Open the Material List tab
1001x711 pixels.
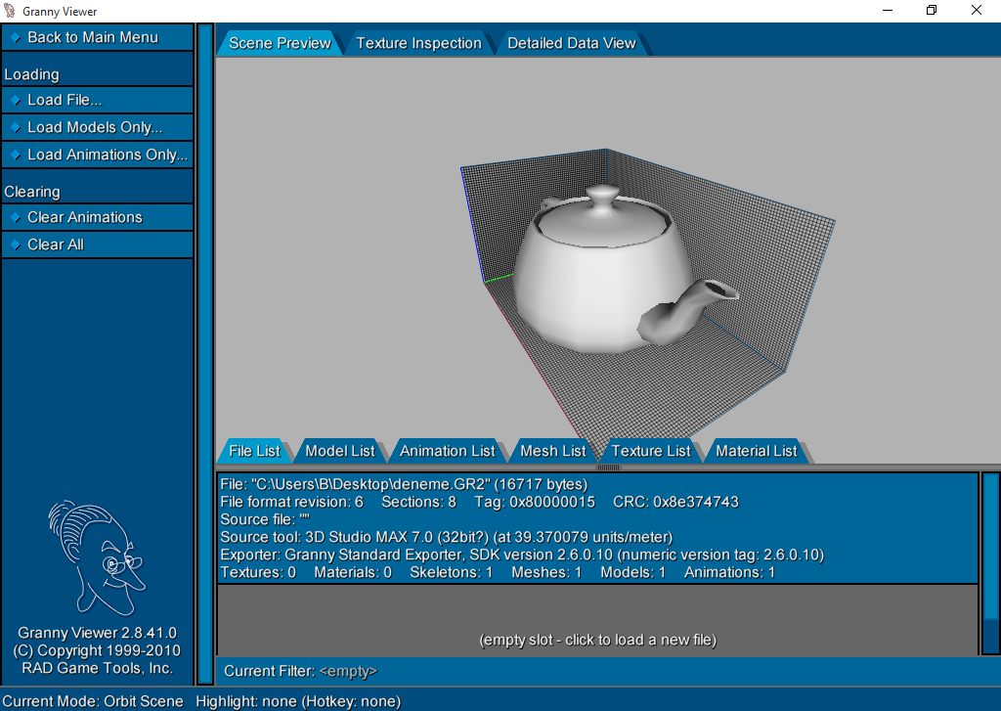[x=757, y=451]
